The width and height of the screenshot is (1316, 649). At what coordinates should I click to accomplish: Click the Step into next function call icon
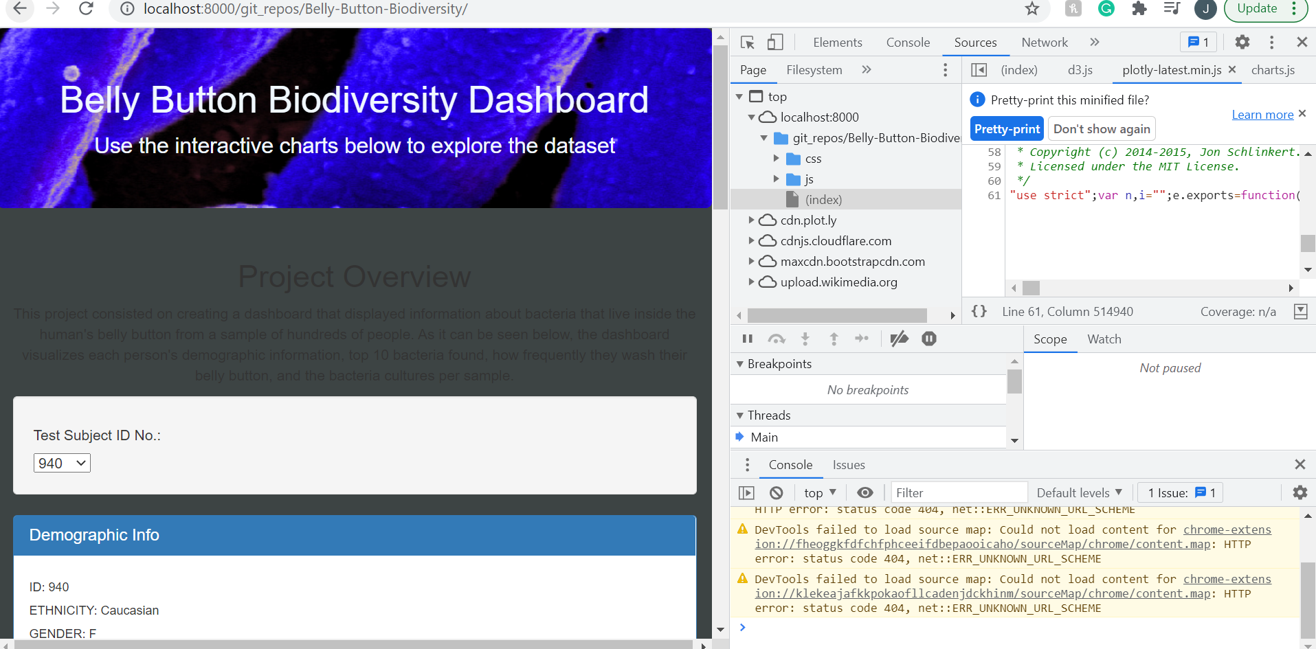(804, 338)
